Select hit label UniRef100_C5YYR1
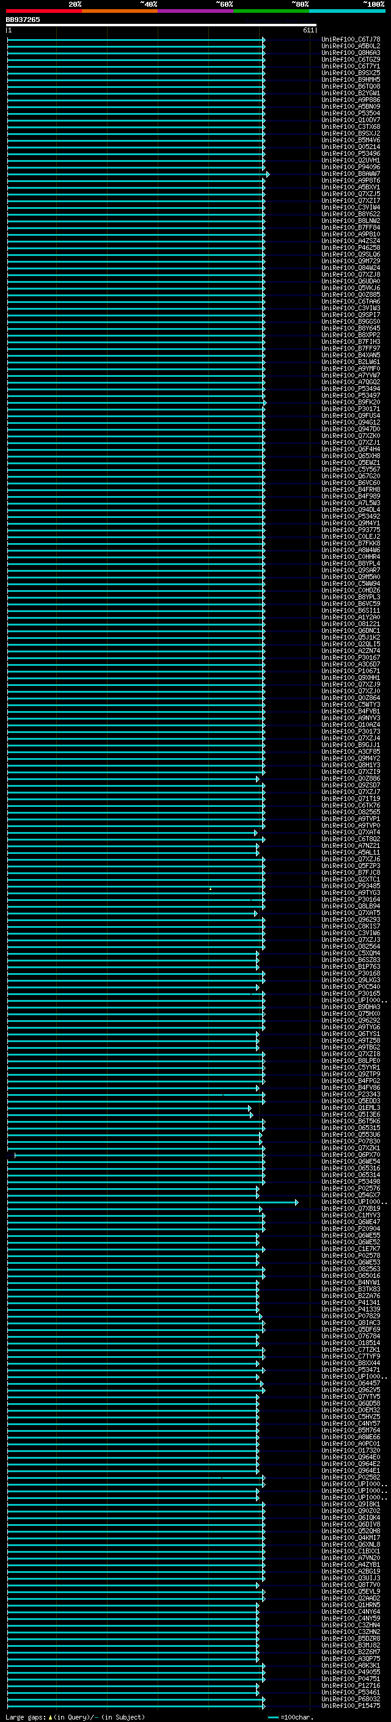This screenshot has height=1722, width=391. [x=351, y=1068]
